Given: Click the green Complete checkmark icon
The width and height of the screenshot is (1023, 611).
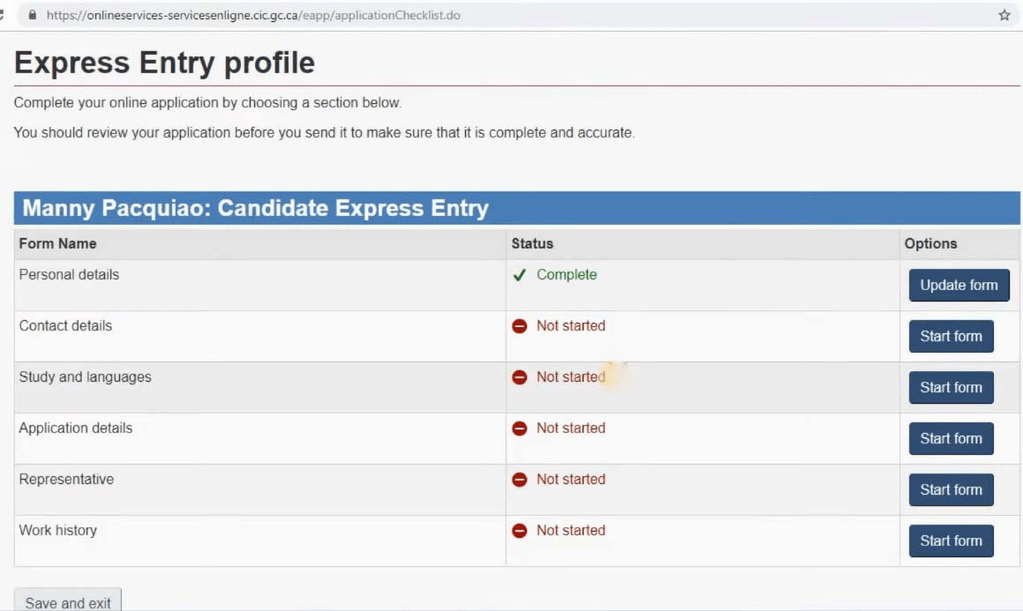Looking at the screenshot, I should [x=520, y=275].
